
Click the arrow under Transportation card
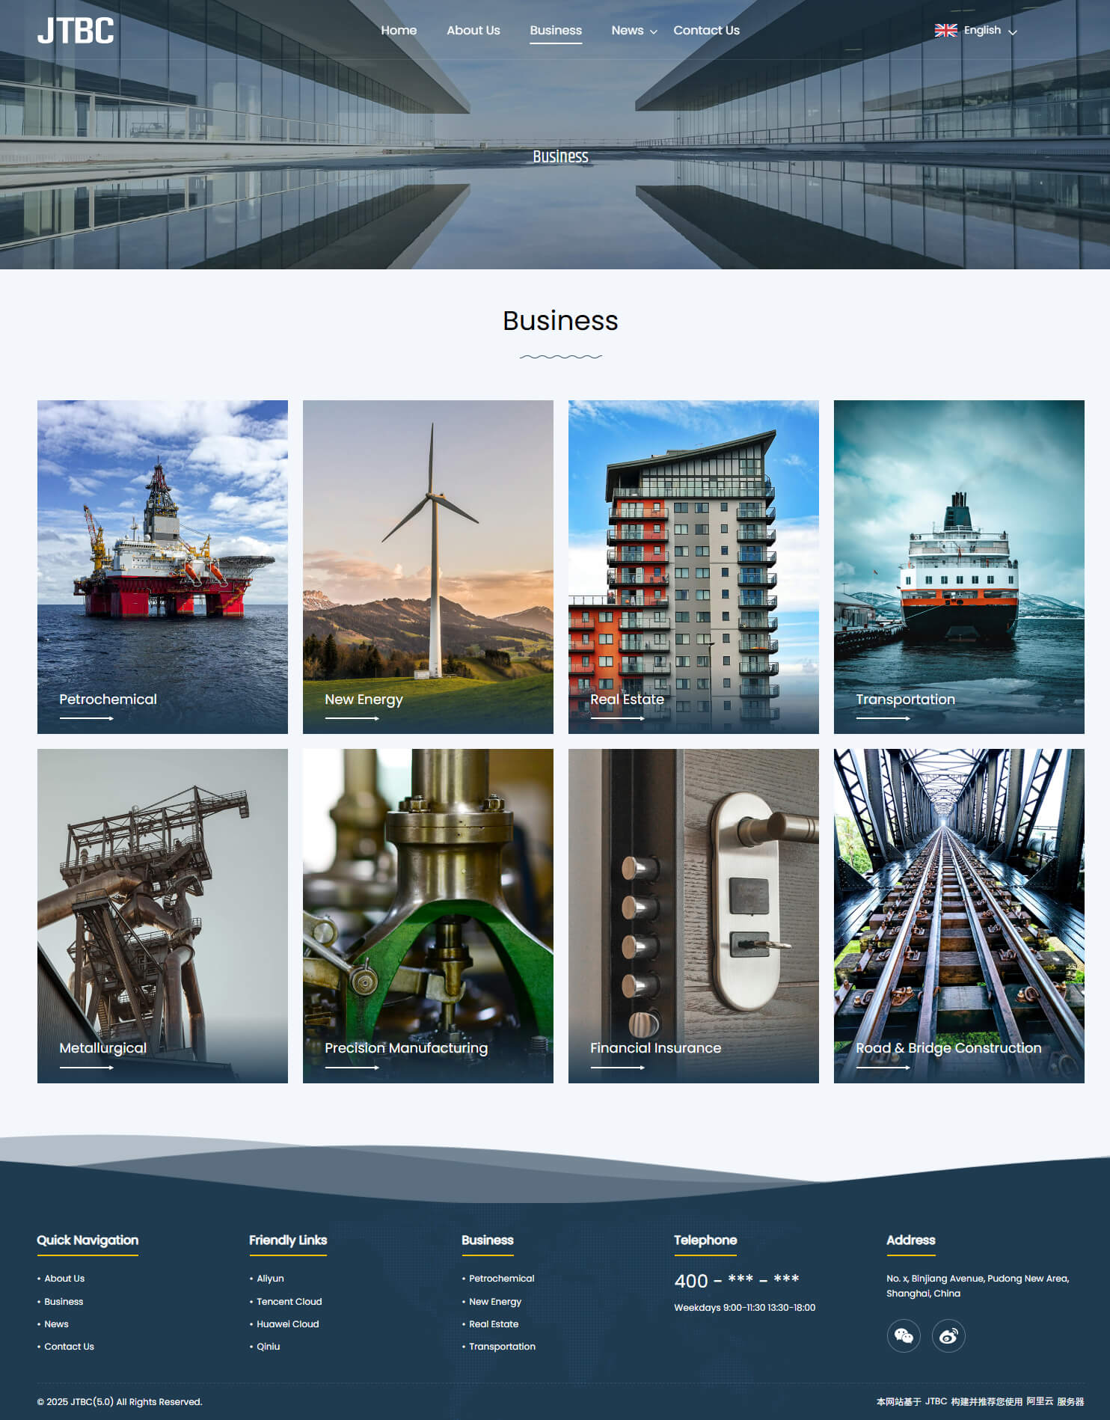point(883,718)
